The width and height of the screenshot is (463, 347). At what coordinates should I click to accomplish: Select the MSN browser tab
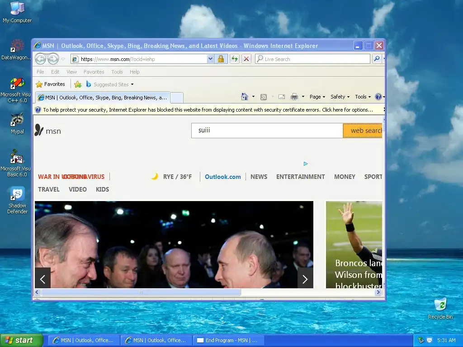point(103,98)
